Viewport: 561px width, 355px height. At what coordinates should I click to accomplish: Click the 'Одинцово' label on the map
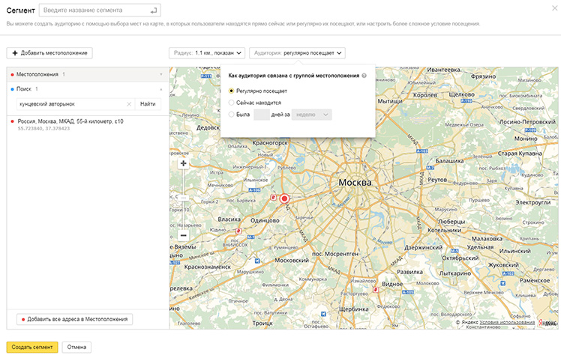point(265,221)
